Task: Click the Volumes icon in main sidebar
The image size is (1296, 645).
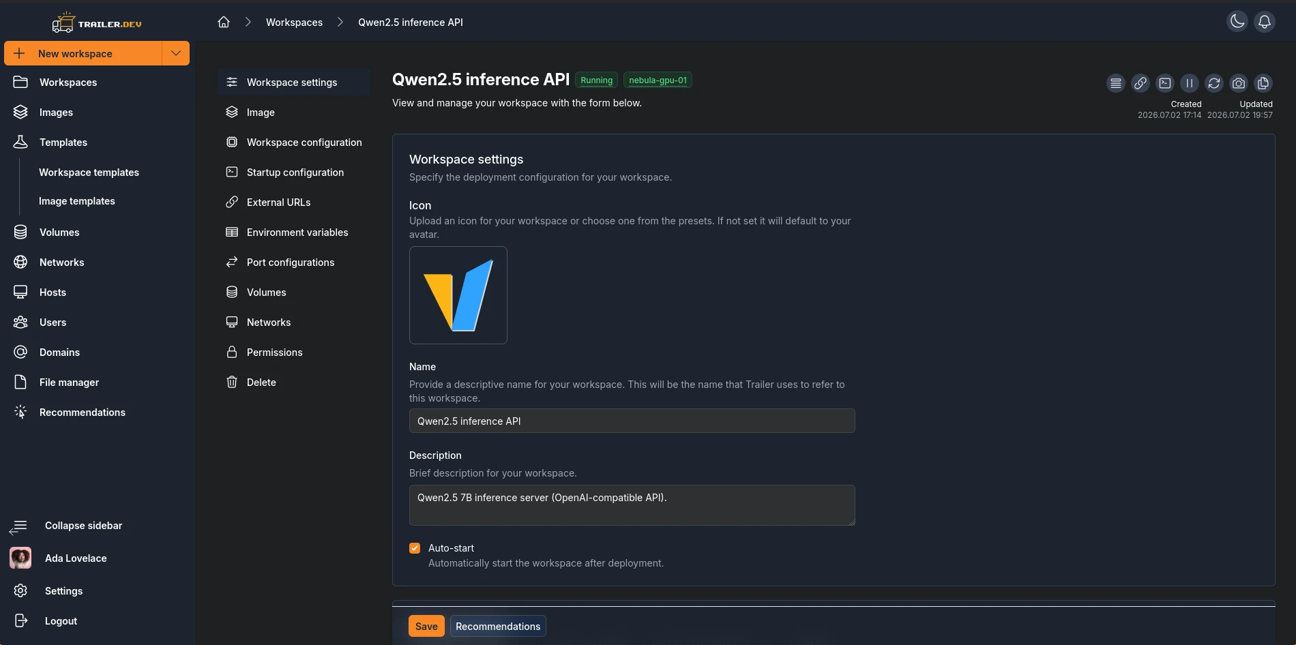Action: point(20,232)
